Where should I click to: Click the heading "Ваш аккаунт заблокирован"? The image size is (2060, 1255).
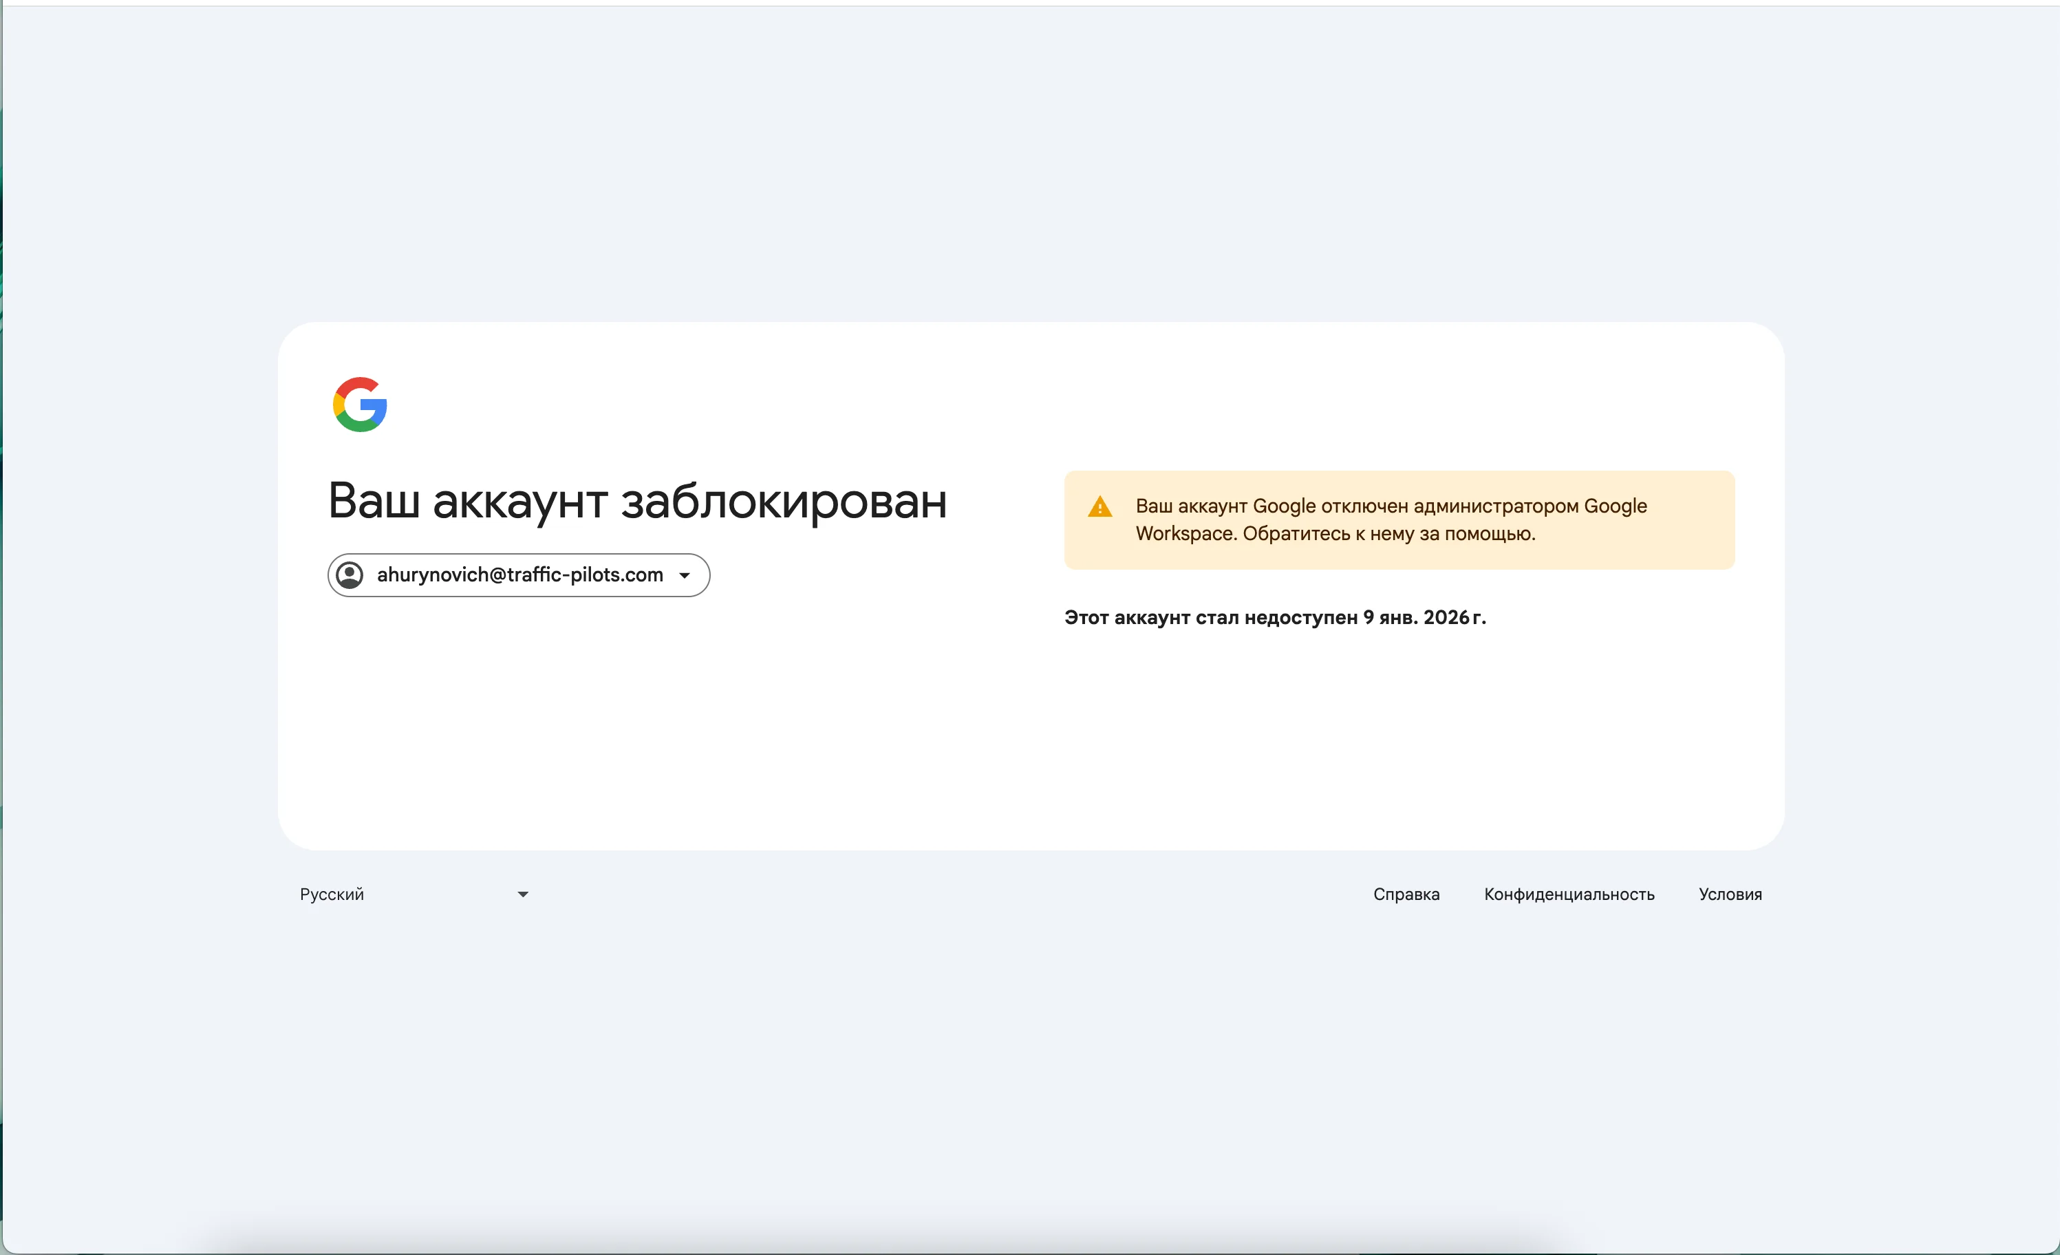(x=636, y=502)
